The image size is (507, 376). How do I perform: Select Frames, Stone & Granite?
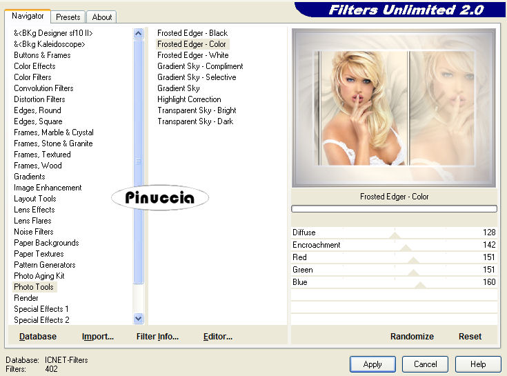[53, 144]
